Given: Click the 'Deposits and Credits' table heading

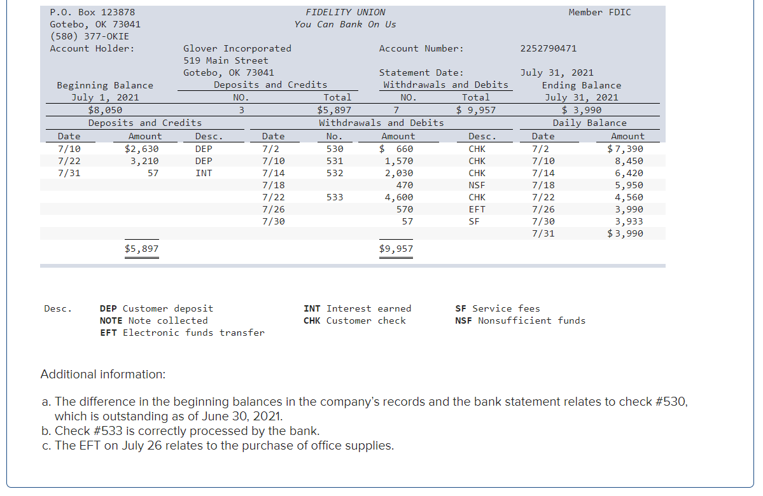Looking at the screenshot, I should (145, 123).
